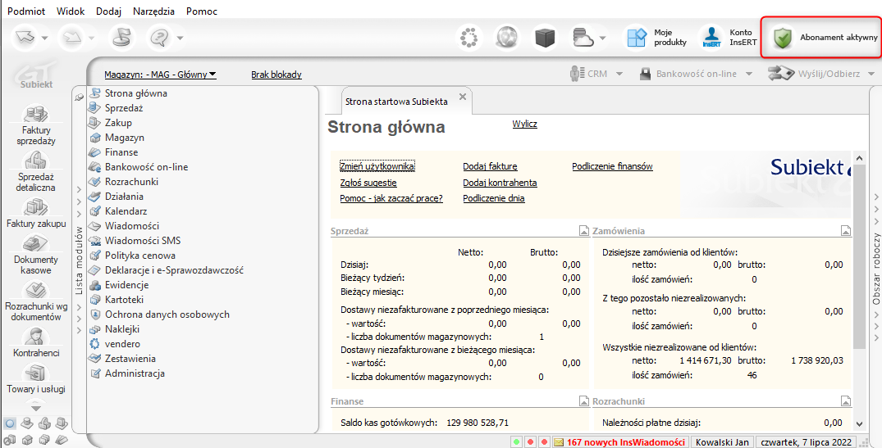
Task: Click the Abonament aktywny shield icon
Action: (x=784, y=38)
